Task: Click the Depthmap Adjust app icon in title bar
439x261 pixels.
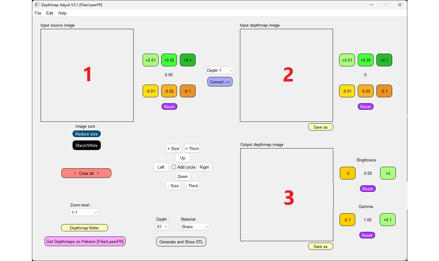Action: point(37,5)
